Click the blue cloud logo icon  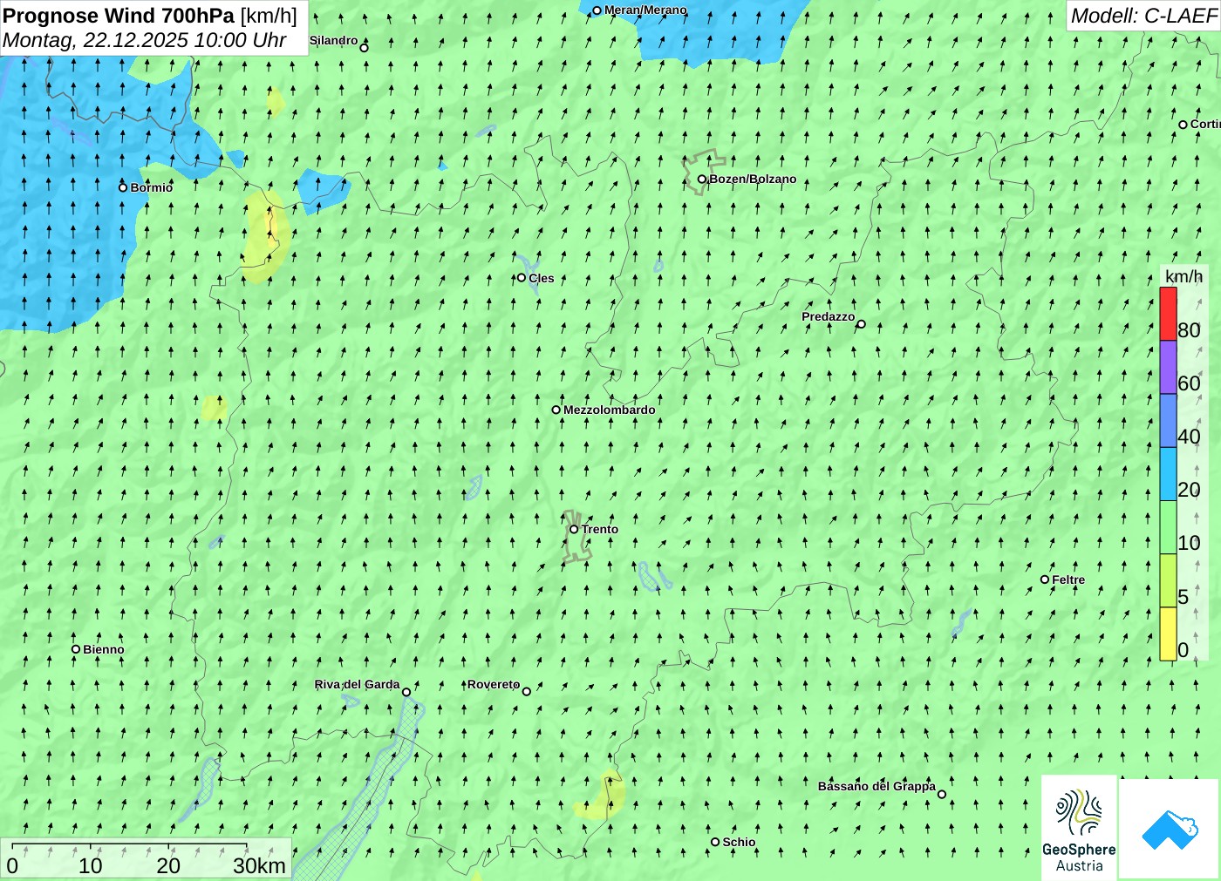tap(1169, 829)
